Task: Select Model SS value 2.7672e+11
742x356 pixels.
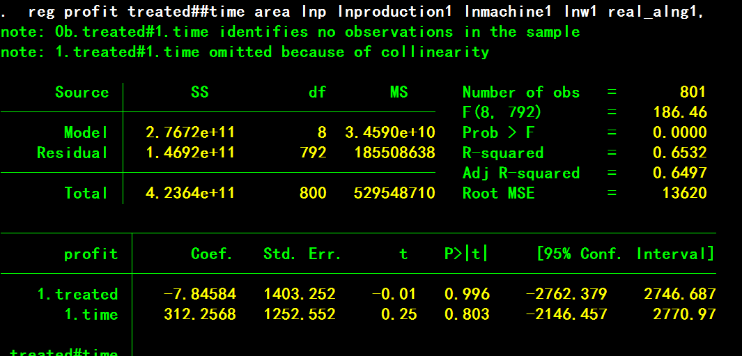Action: (190, 132)
